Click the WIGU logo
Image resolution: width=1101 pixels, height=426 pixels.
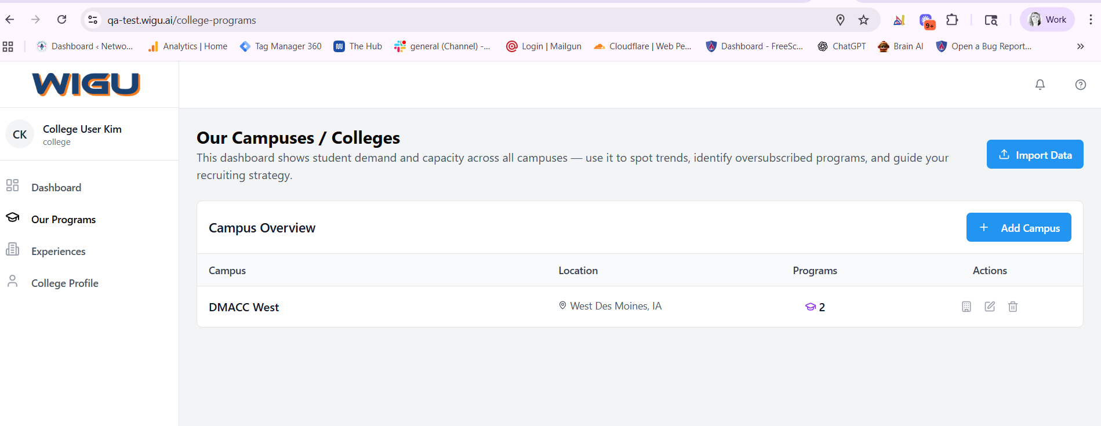86,85
